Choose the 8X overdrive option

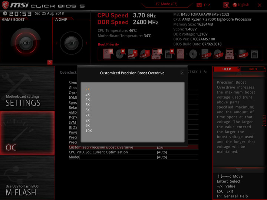tap(88, 120)
